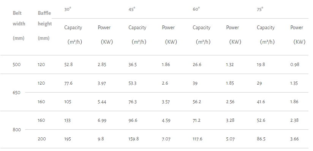Click the capacity value 117.6
Viewport: 313px width, 151px height.
198,139
